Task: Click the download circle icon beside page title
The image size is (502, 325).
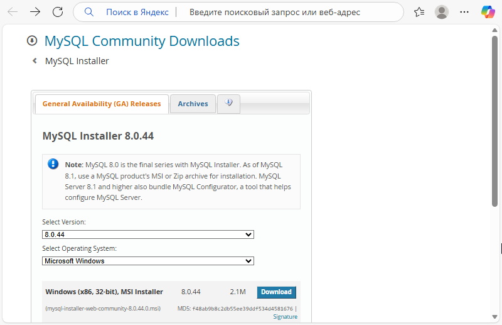Action: click(x=32, y=41)
